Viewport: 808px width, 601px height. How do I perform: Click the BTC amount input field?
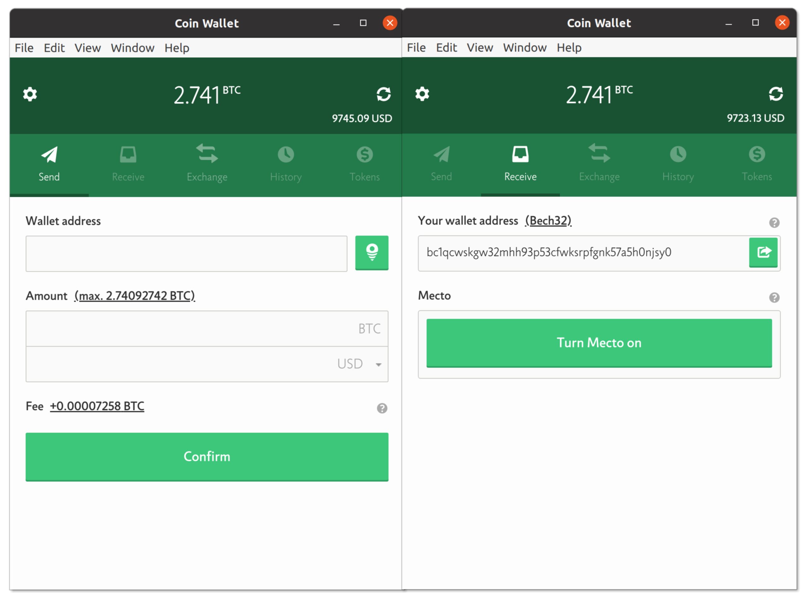coord(207,328)
